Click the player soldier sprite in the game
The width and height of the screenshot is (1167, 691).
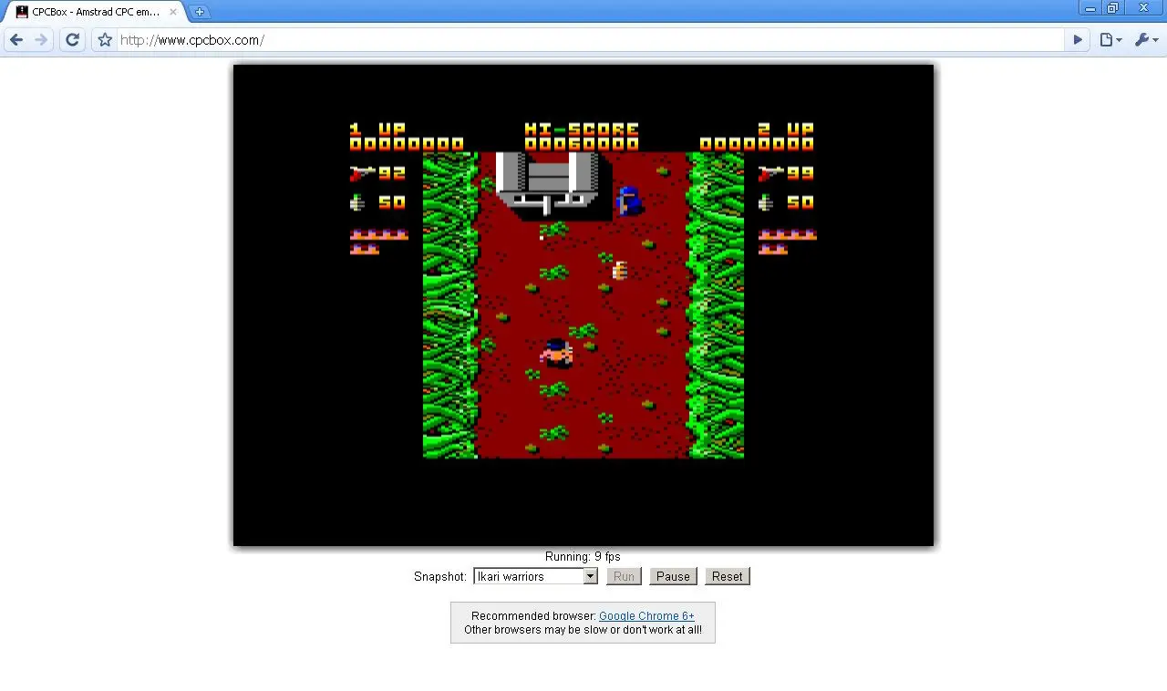pos(555,352)
